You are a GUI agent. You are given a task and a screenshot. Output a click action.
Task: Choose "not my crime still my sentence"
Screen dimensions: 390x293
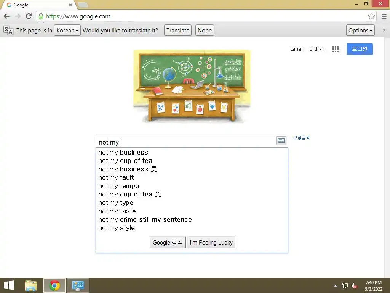192,219
